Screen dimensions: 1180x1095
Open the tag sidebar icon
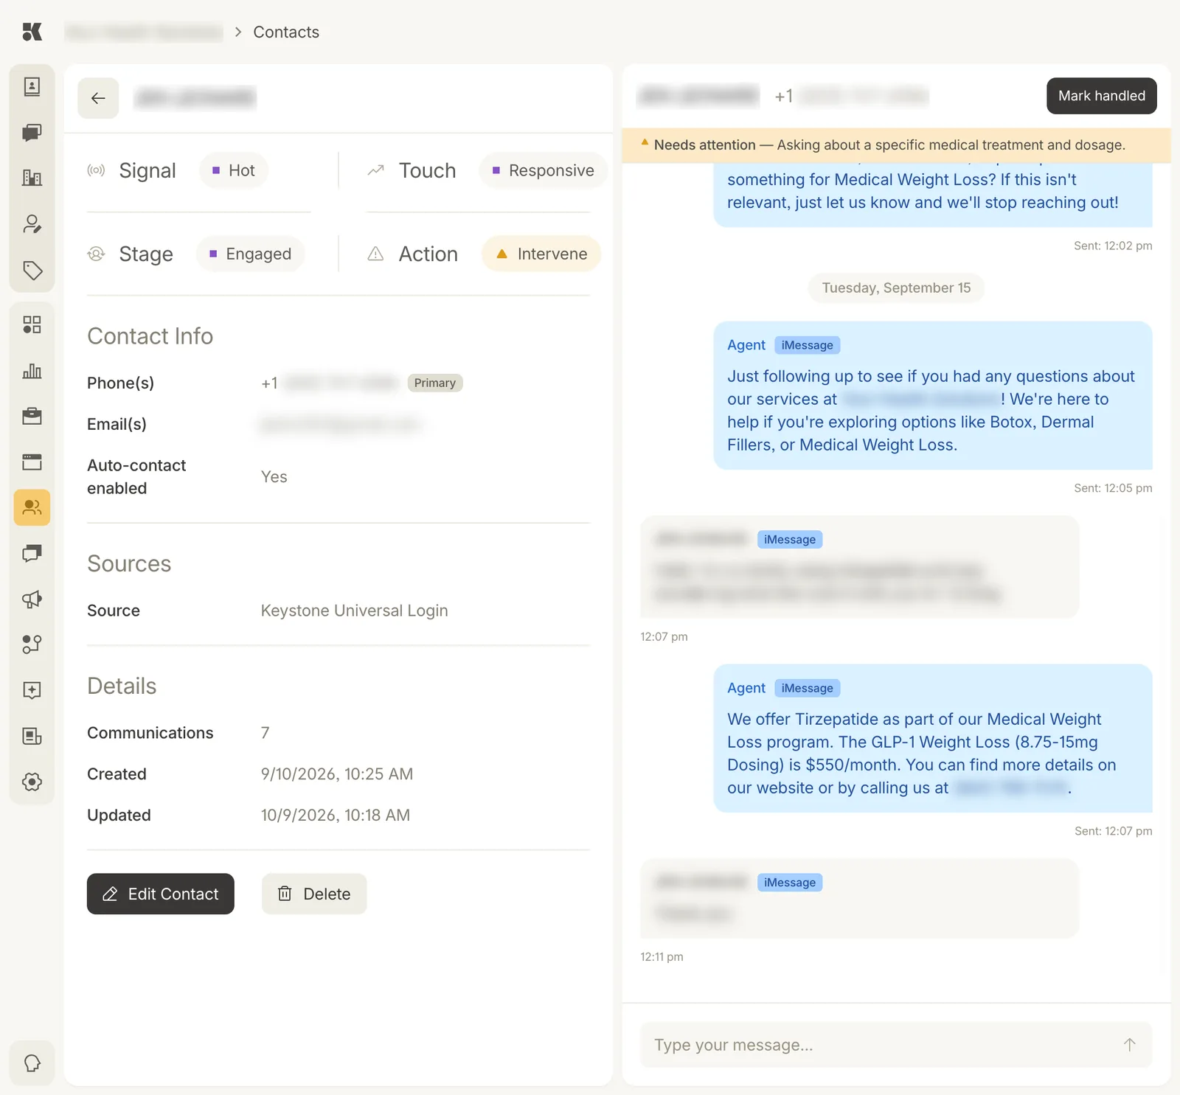[32, 270]
